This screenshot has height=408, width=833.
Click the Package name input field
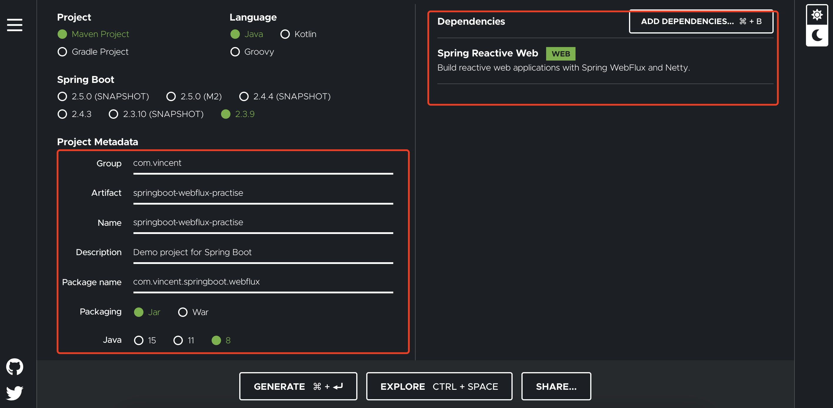click(x=263, y=282)
